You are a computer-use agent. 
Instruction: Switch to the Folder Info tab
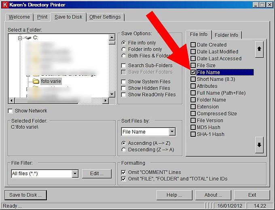[x=226, y=35]
